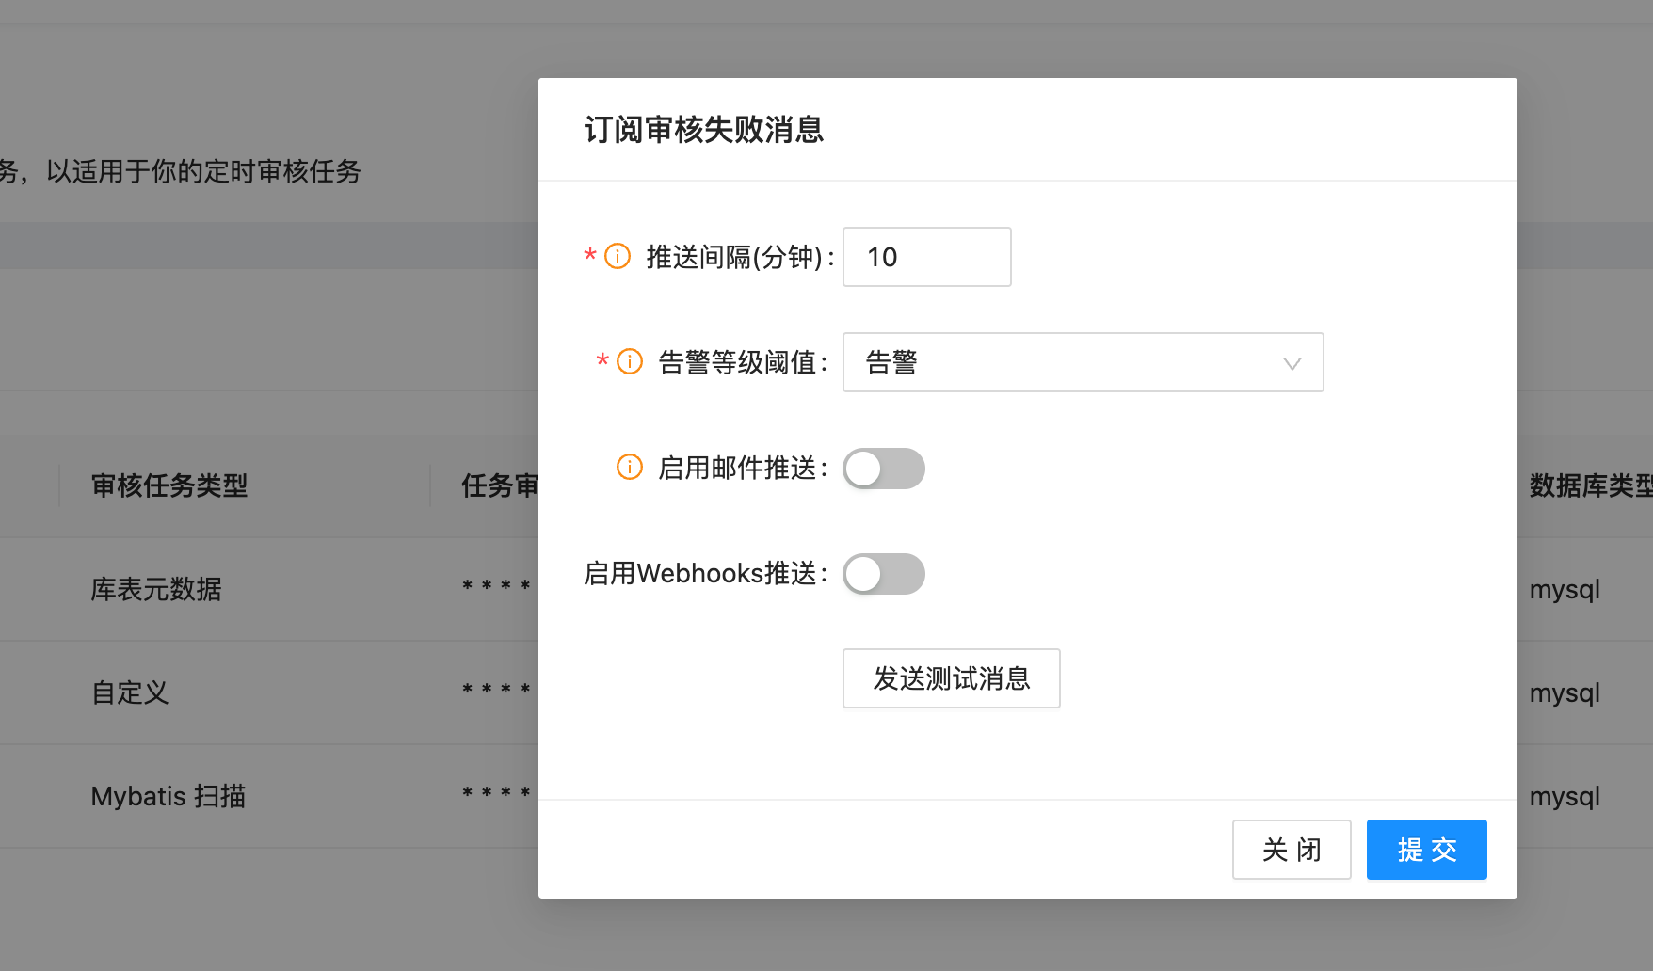Turn on email push notifications
Image resolution: width=1653 pixels, height=971 pixels.
coord(882,469)
